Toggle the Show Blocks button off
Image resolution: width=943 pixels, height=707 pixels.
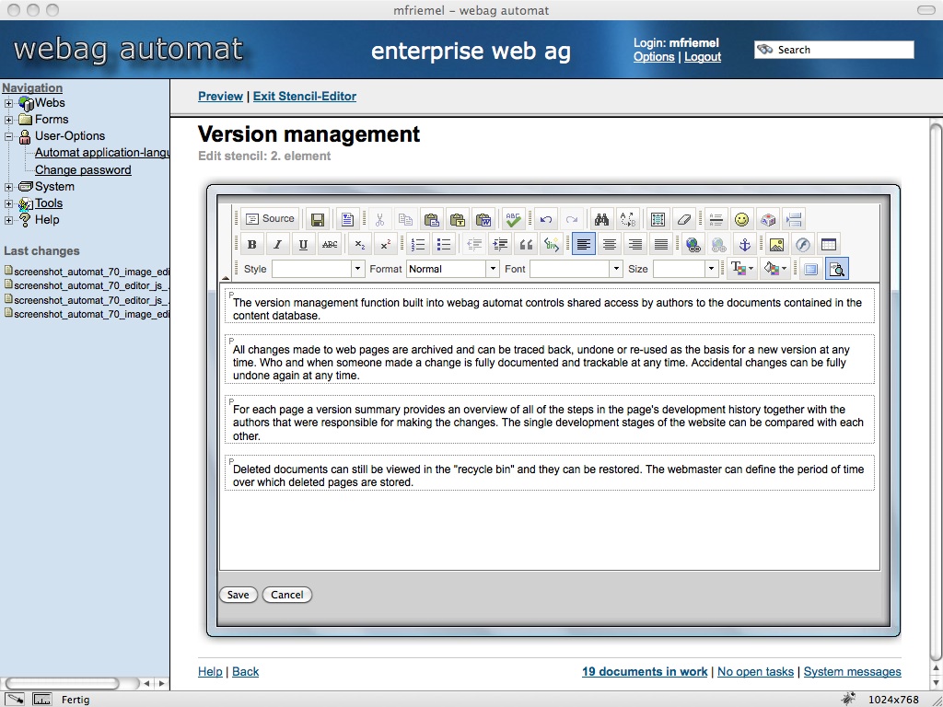(837, 269)
